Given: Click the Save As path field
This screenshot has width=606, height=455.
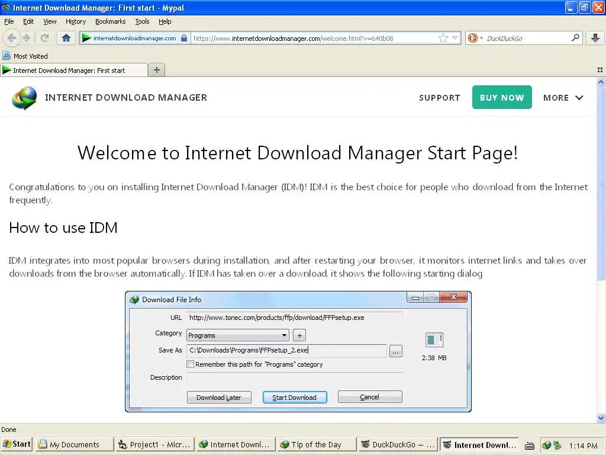Looking at the screenshot, I should click(286, 351).
